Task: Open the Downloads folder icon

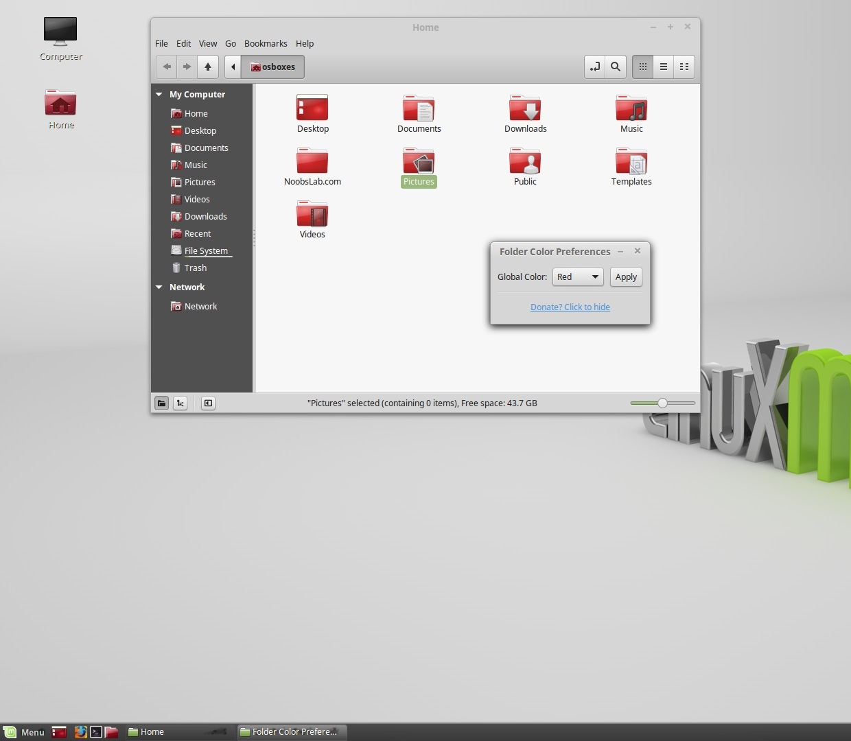Action: [x=525, y=108]
